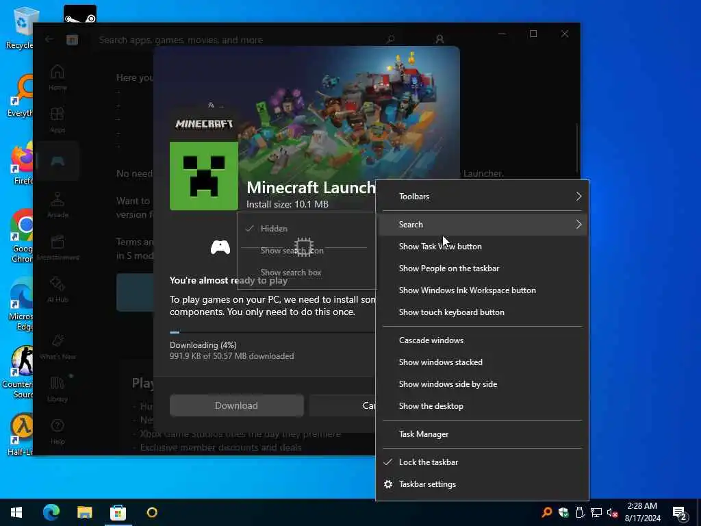Screen dimensions: 701x526
Task: Open the Windows Start button
Action: [x=16, y=512]
